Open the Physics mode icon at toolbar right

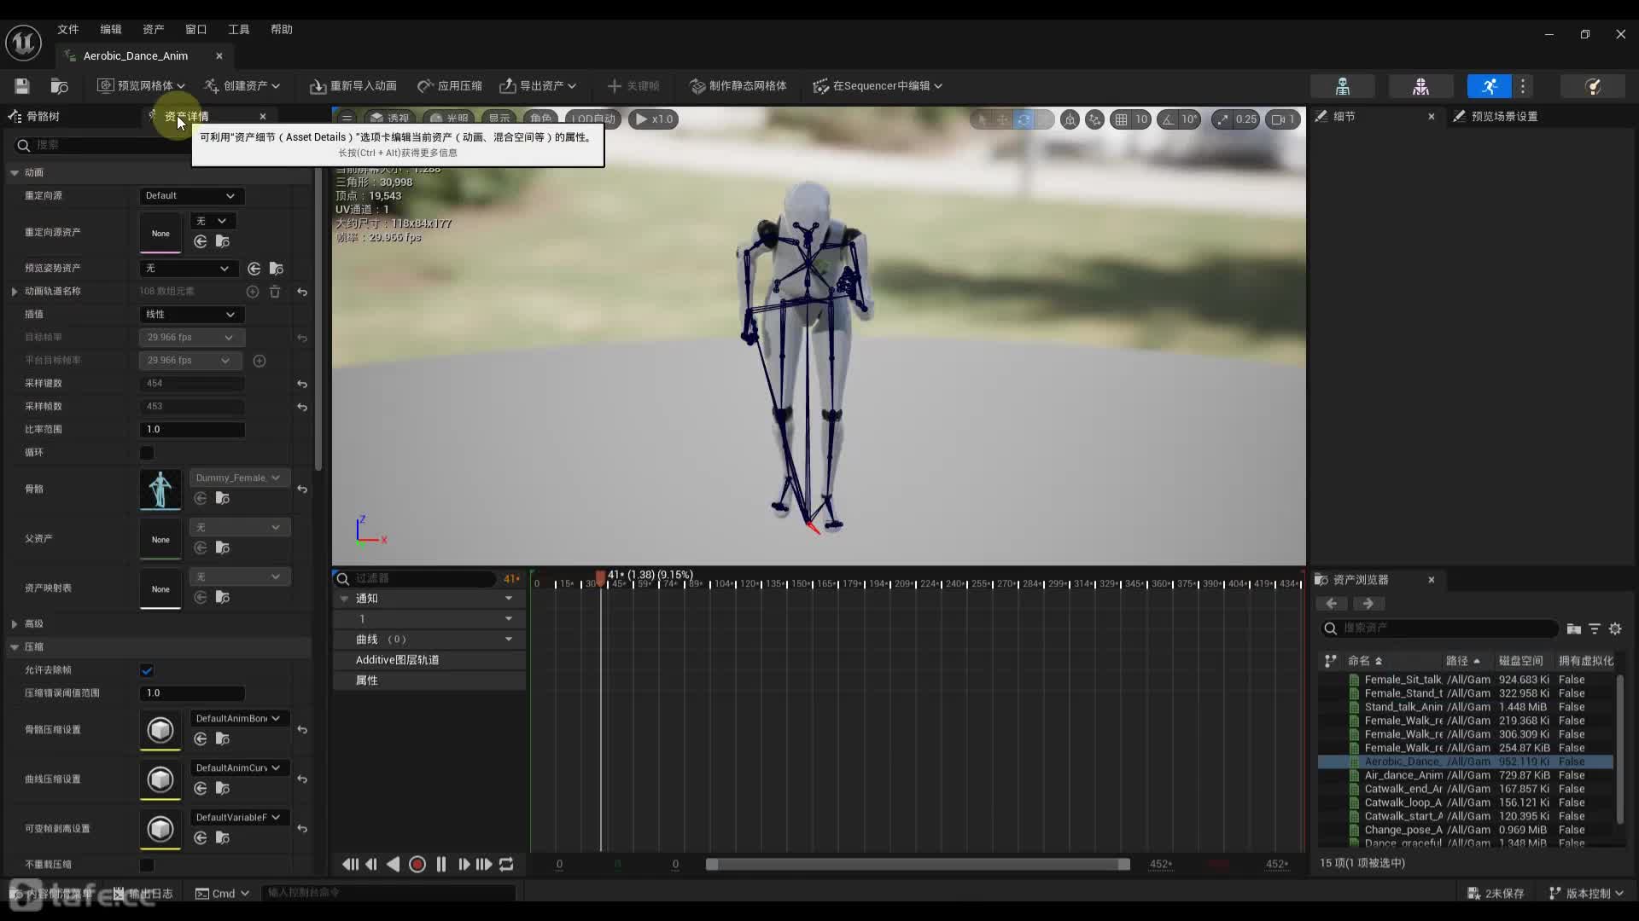click(x=1592, y=86)
